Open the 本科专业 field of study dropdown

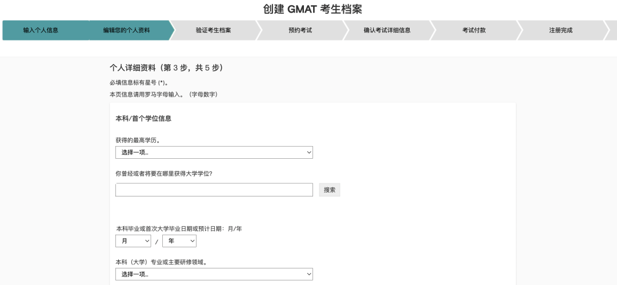click(x=214, y=275)
